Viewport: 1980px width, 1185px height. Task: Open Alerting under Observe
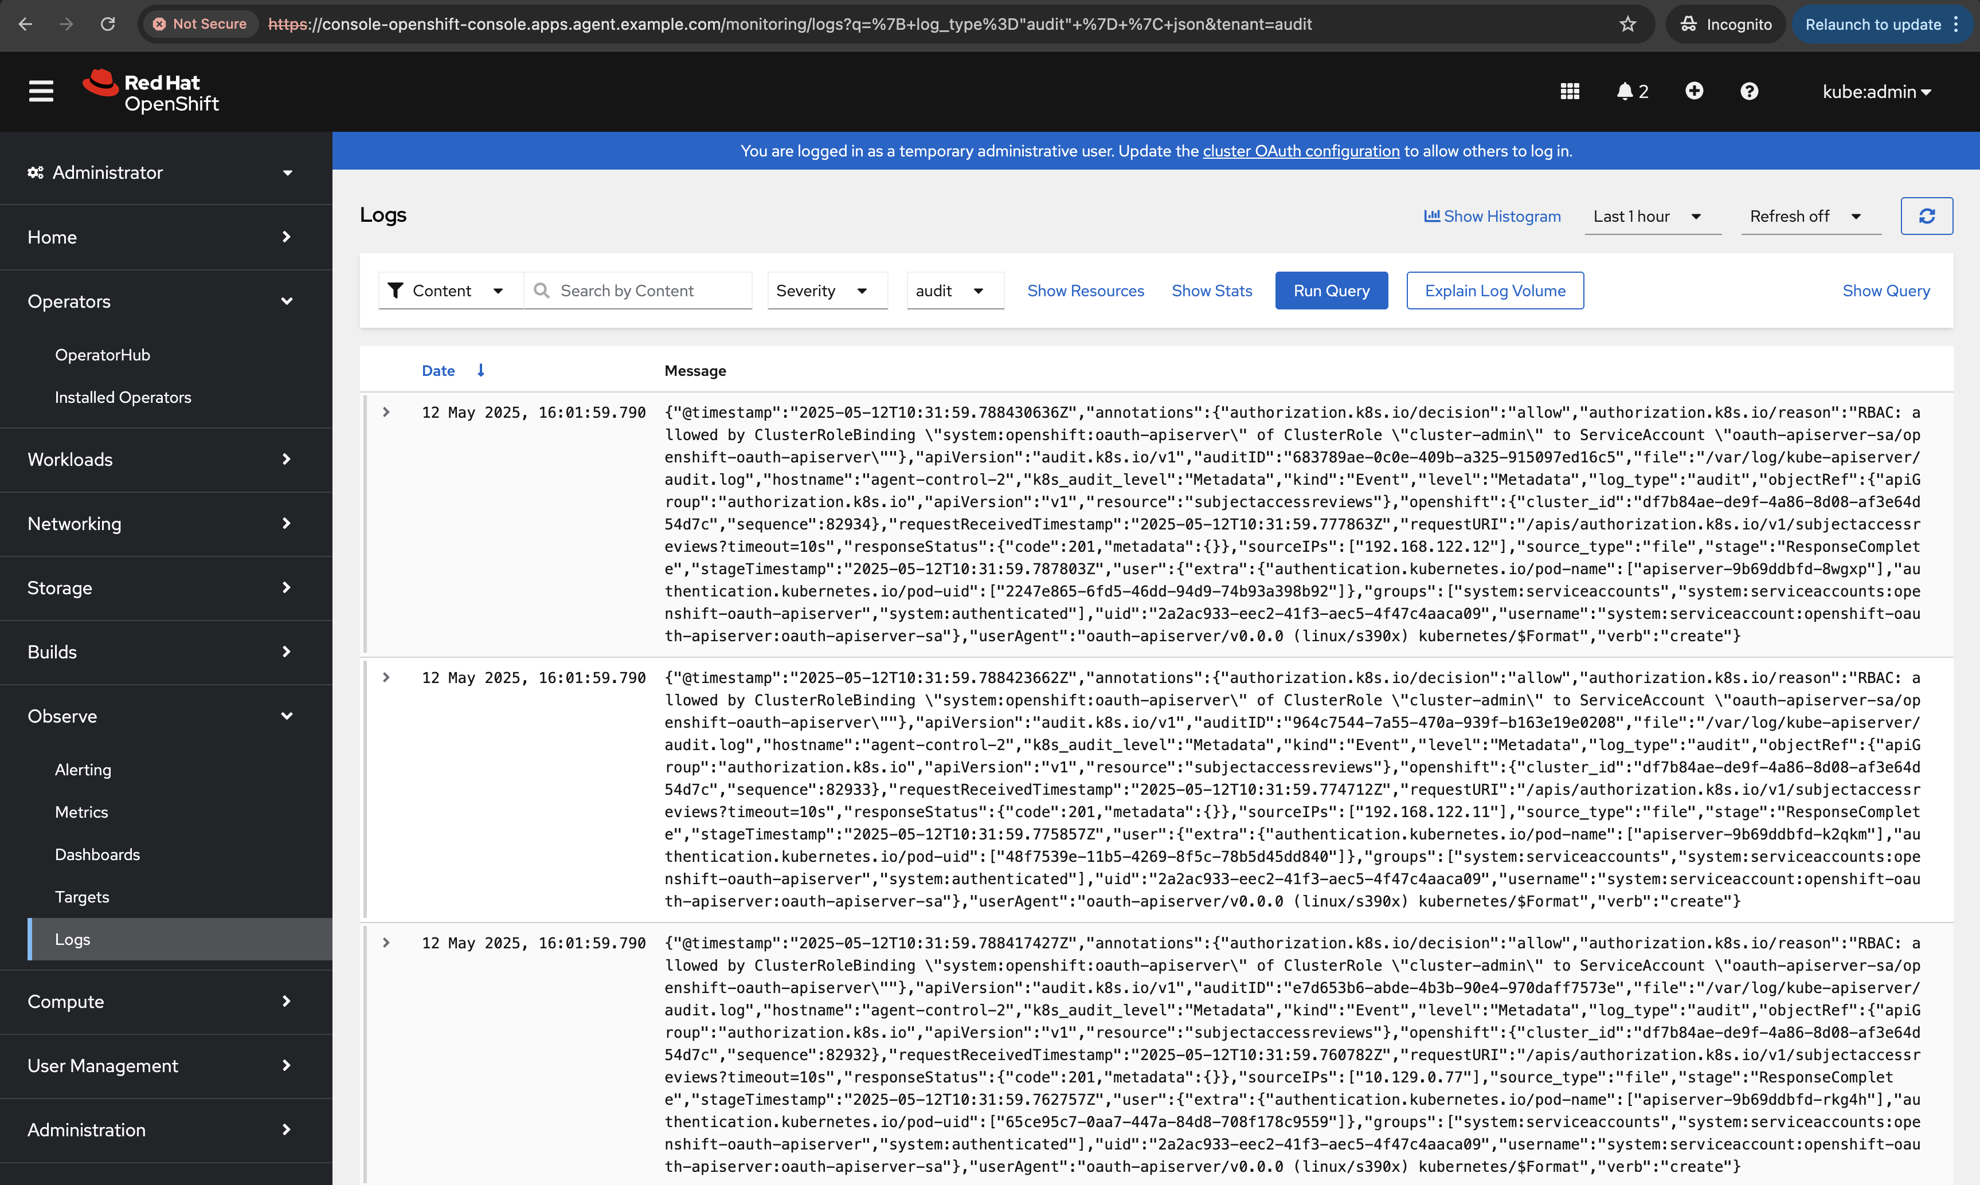pyautogui.click(x=83, y=770)
